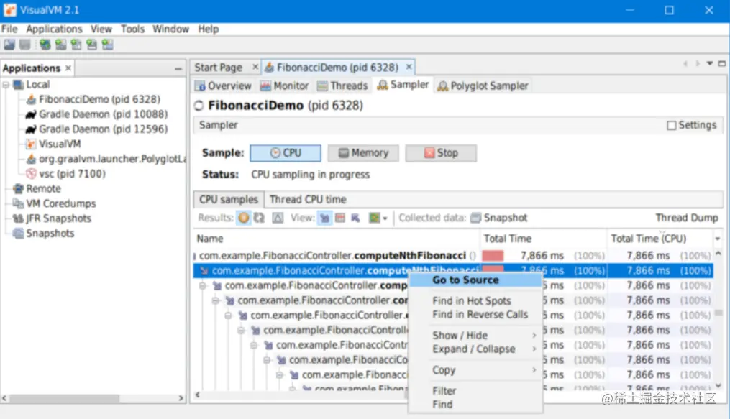Click the Stop sampling button
The height and width of the screenshot is (419, 730).
441,153
